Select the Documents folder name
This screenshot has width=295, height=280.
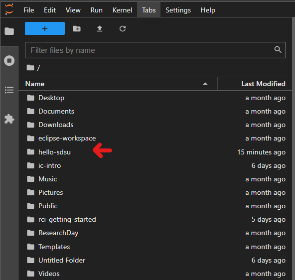point(56,111)
